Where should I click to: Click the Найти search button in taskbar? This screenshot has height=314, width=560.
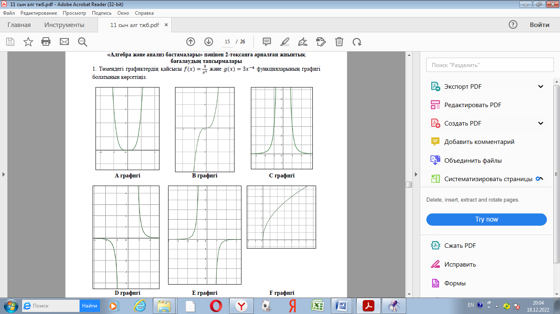pos(89,305)
